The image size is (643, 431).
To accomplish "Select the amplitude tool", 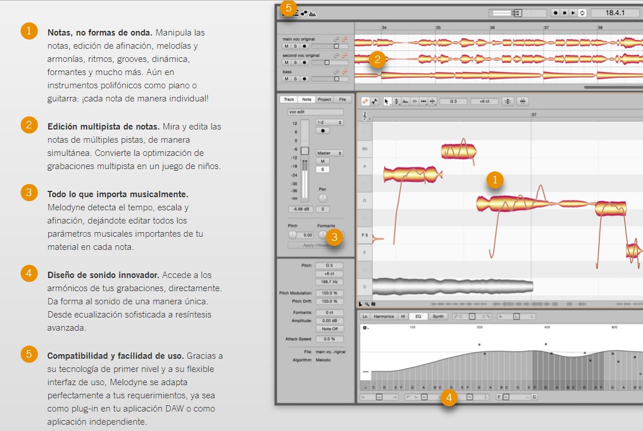I will point(414,101).
